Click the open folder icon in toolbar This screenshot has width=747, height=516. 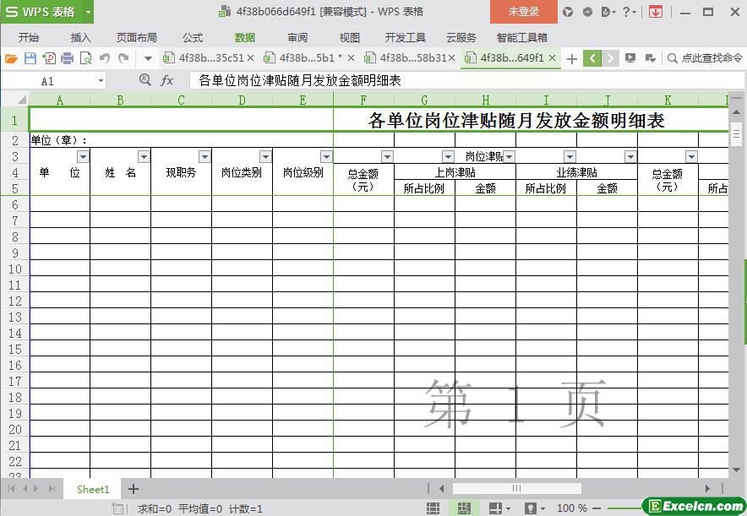click(x=11, y=58)
